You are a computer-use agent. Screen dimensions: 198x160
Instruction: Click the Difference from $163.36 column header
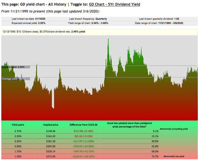click(84, 125)
